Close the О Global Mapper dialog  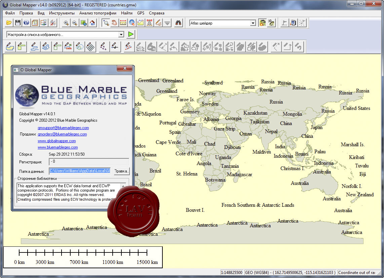click(125, 68)
